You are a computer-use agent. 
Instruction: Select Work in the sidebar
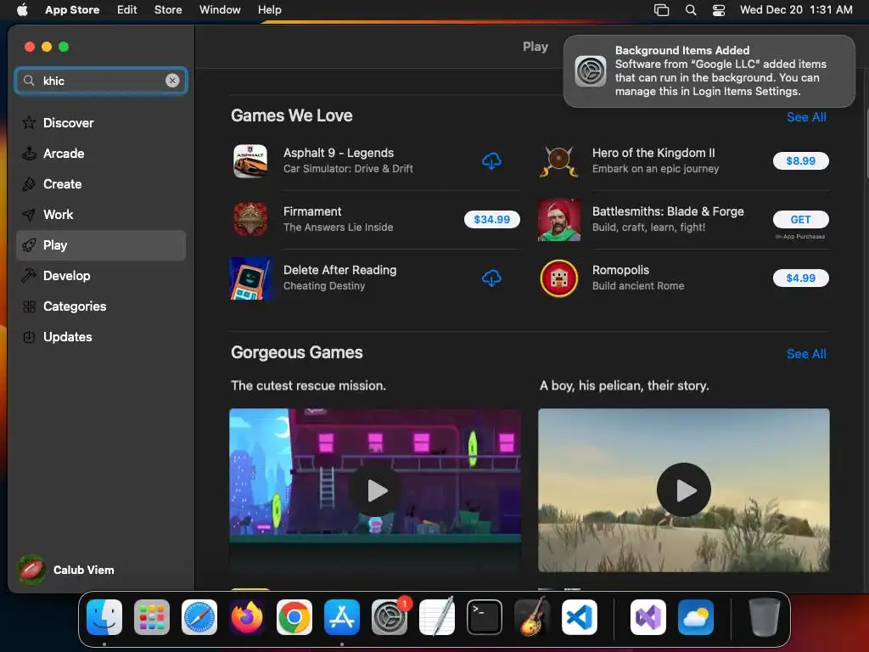(x=101, y=214)
